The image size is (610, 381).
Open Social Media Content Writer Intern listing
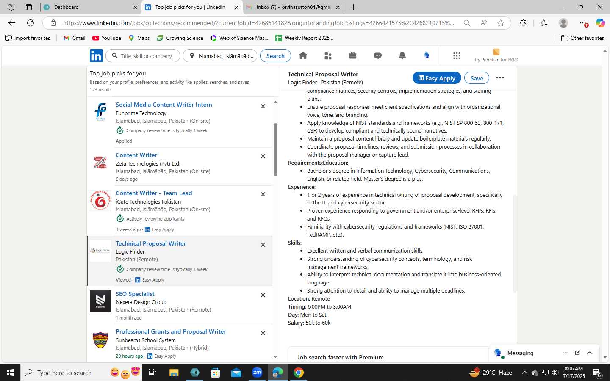click(x=164, y=105)
